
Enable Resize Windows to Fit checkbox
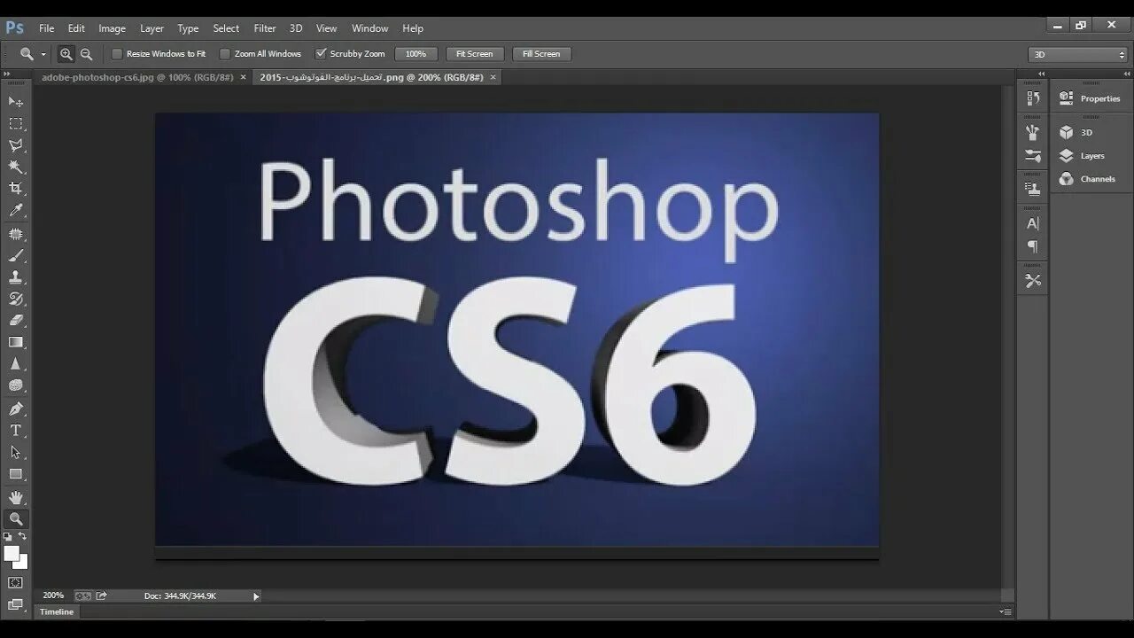[x=117, y=54]
